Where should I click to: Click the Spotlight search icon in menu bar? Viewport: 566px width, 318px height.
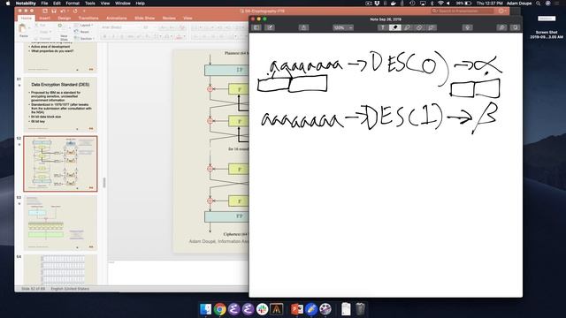click(539, 4)
